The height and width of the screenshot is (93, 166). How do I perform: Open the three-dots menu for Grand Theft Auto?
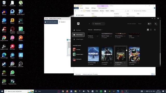click(125, 36)
